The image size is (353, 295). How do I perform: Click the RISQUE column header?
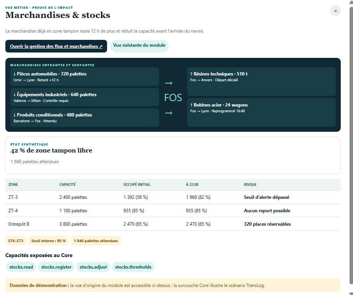tap(250, 185)
